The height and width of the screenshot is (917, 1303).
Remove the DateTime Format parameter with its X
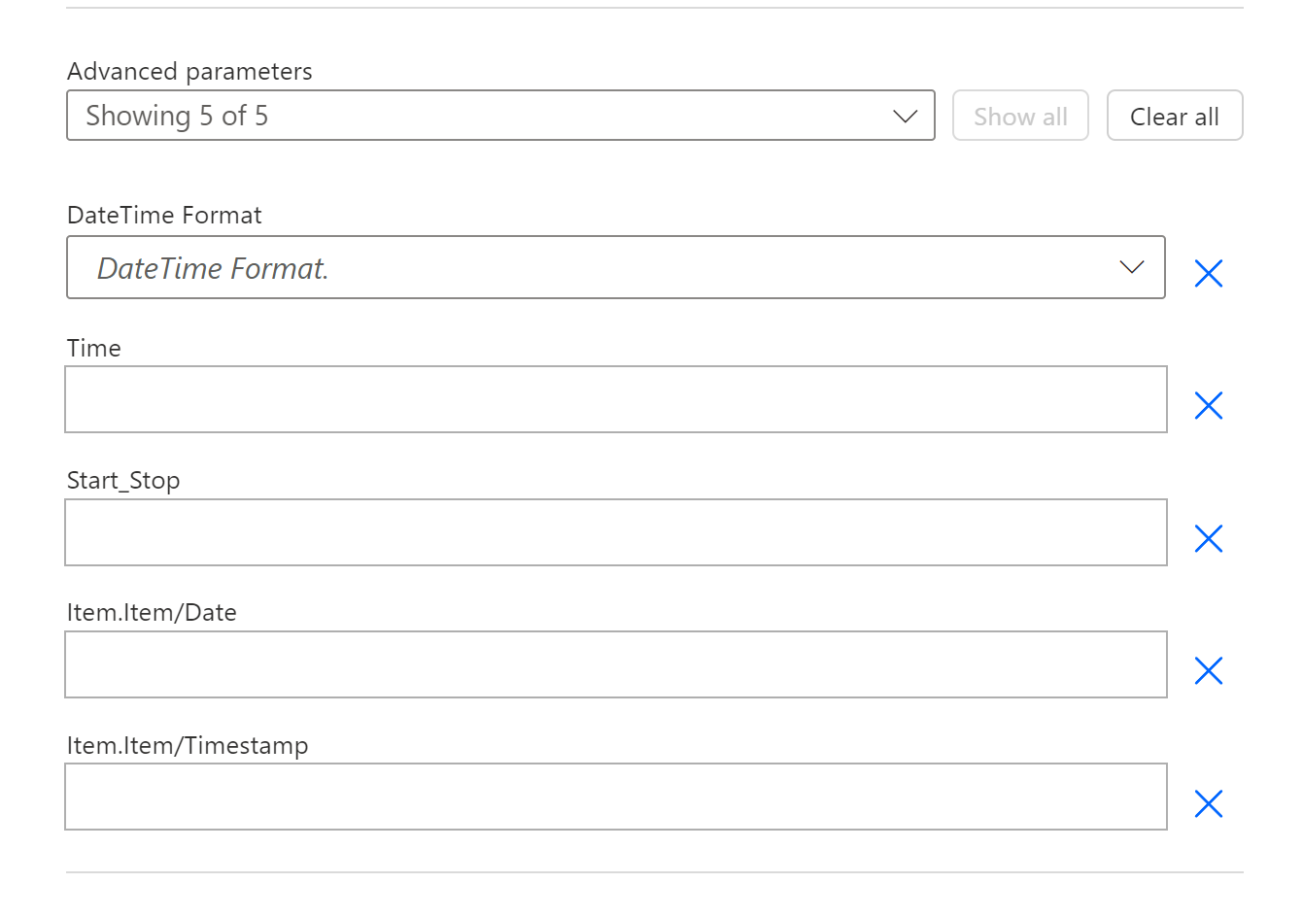(x=1208, y=274)
